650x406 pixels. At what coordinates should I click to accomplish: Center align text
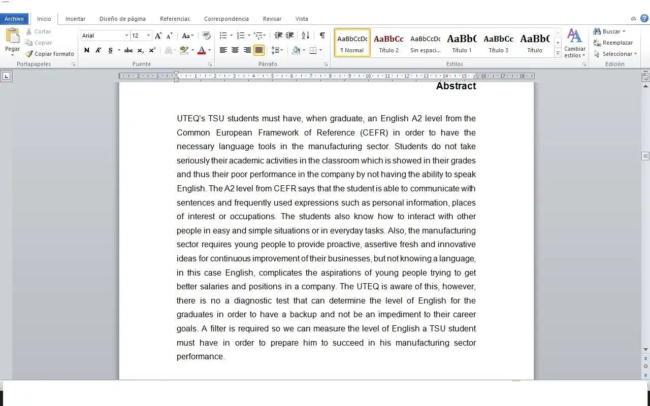tap(235, 50)
